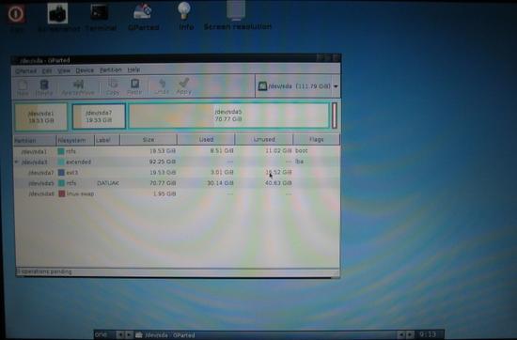Open the Exit desktop icon

(16, 13)
